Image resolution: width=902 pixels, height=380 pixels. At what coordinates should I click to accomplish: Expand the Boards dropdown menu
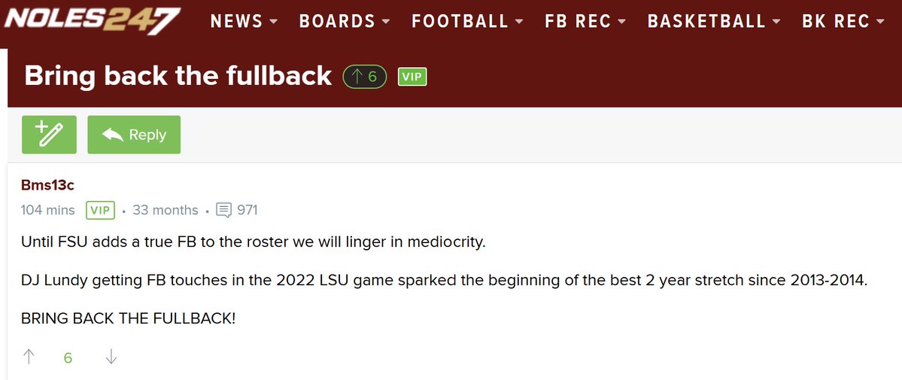click(345, 21)
